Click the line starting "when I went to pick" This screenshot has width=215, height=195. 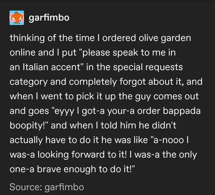pos(104,96)
